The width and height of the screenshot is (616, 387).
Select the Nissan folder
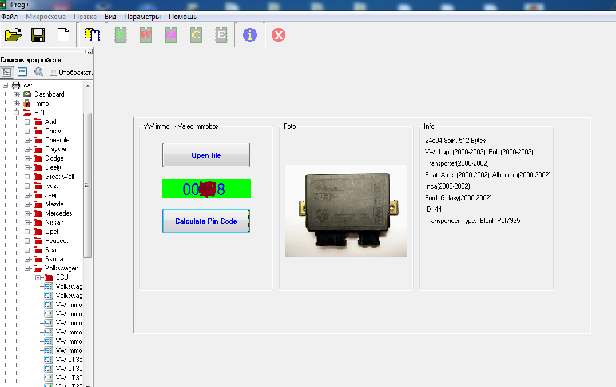point(54,222)
